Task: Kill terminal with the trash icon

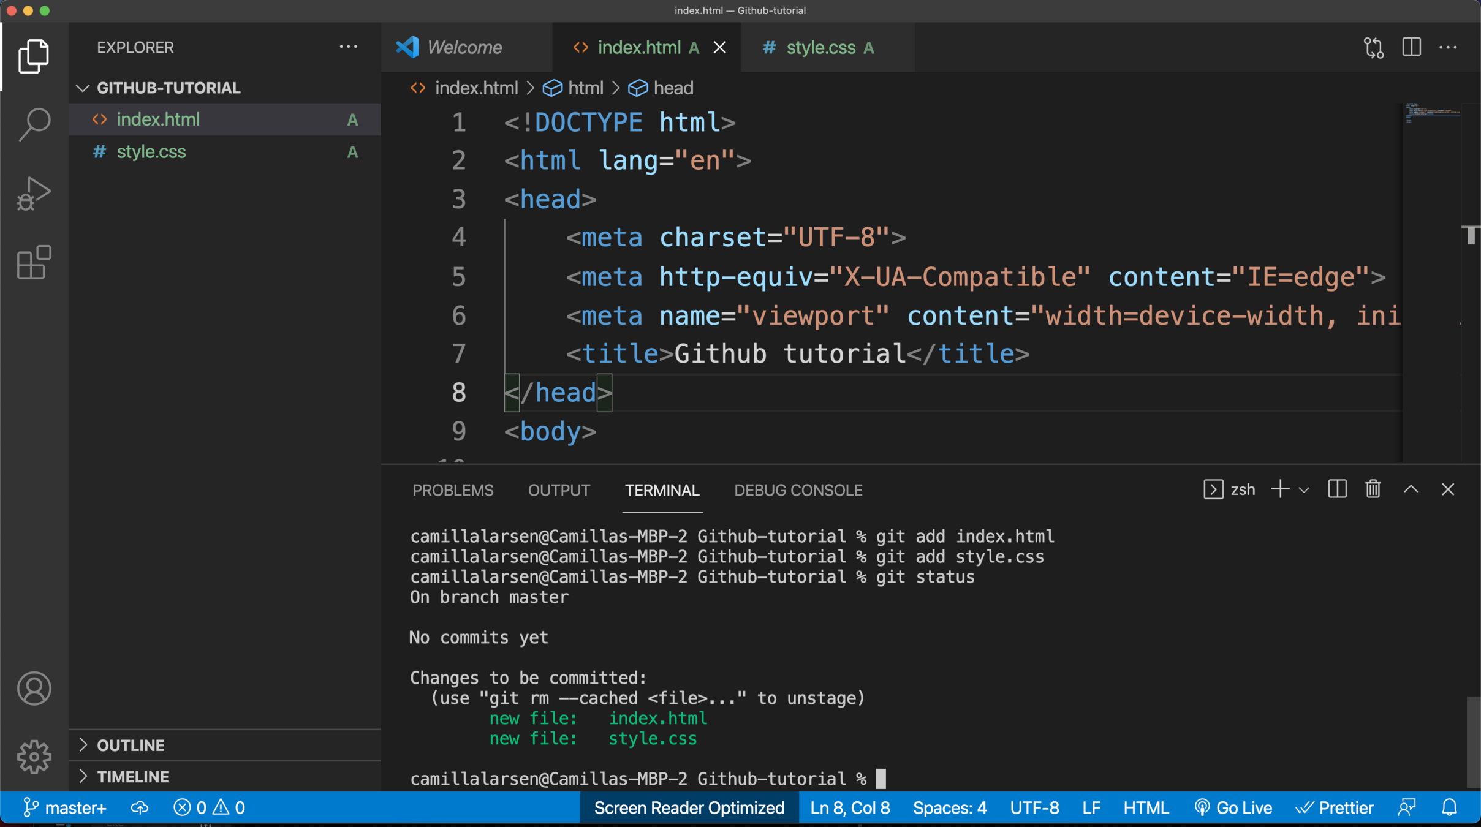Action: (1373, 489)
